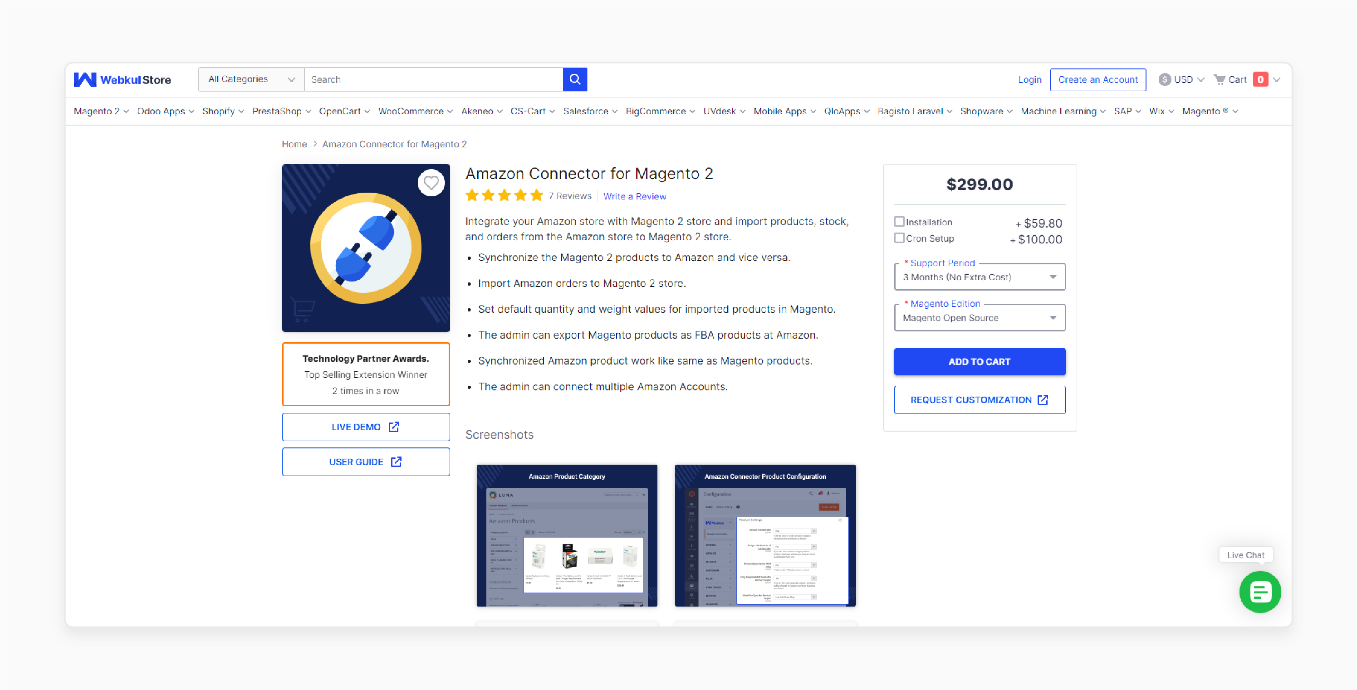Expand the PrestaShop menu
1357x690 pixels.
tap(281, 111)
